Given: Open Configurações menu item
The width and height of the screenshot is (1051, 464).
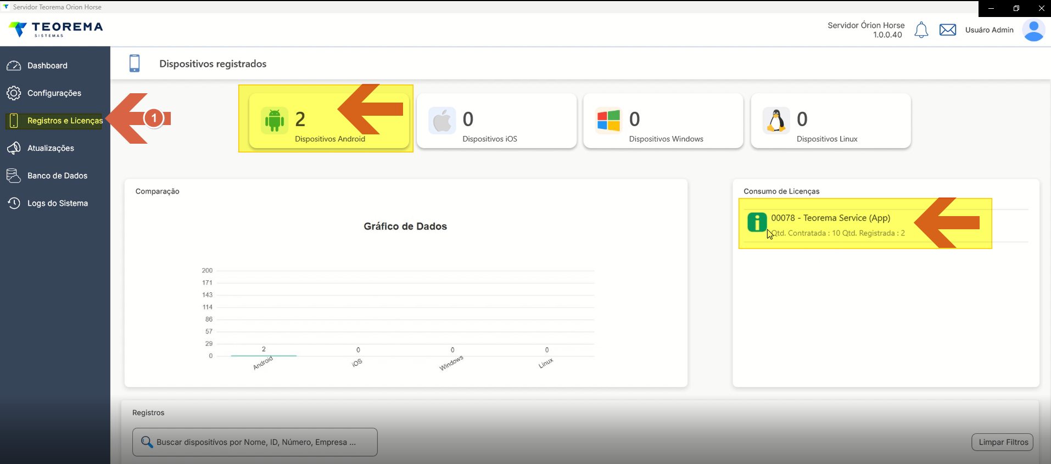Looking at the screenshot, I should coord(55,93).
